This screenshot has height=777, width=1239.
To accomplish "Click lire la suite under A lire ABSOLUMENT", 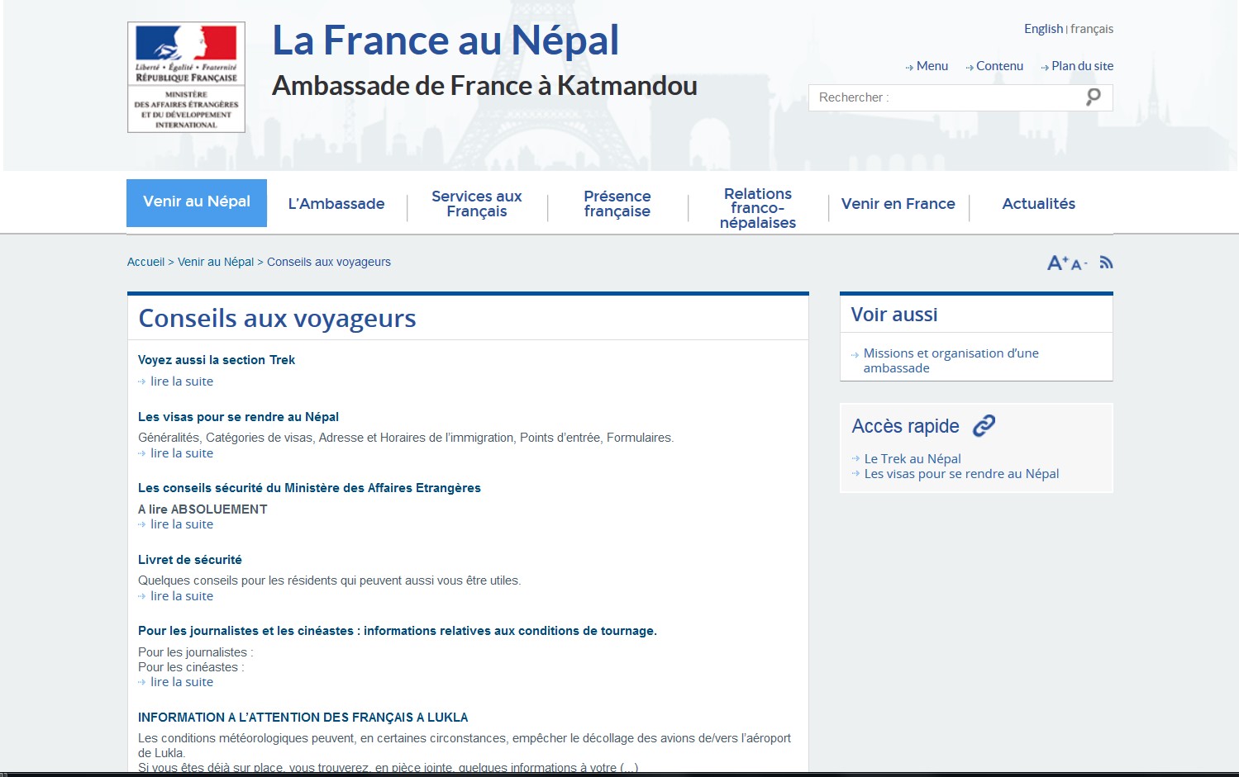I will (182, 524).
